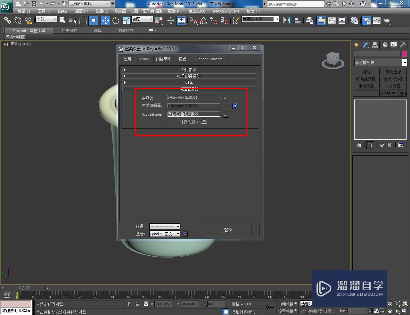
Task: Toggle the view lock beside 查看 dropdown
Action: click(x=185, y=234)
